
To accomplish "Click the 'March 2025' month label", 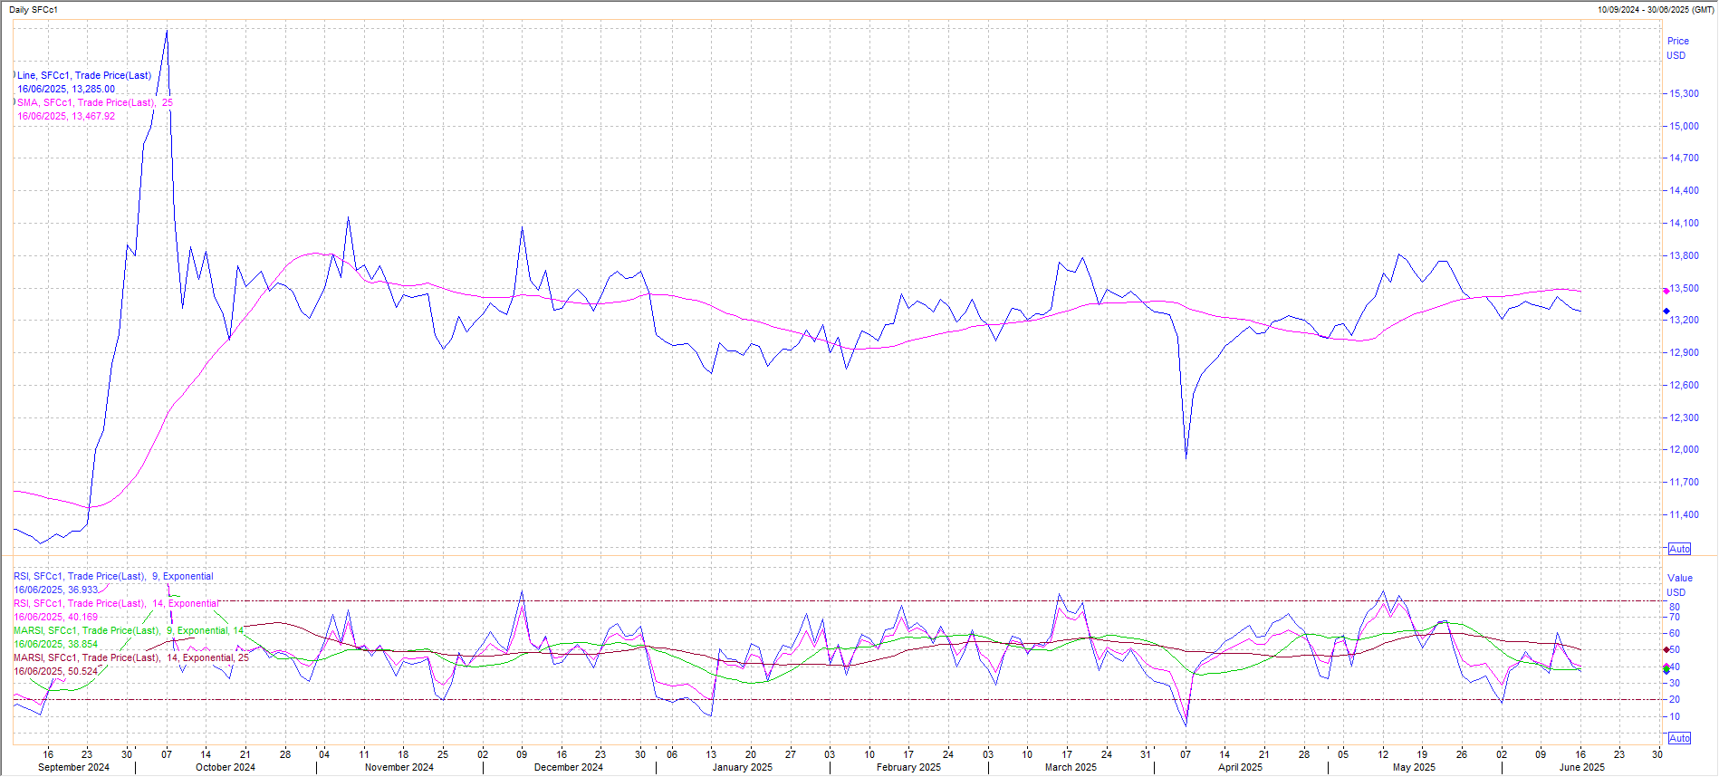I will tap(1071, 768).
